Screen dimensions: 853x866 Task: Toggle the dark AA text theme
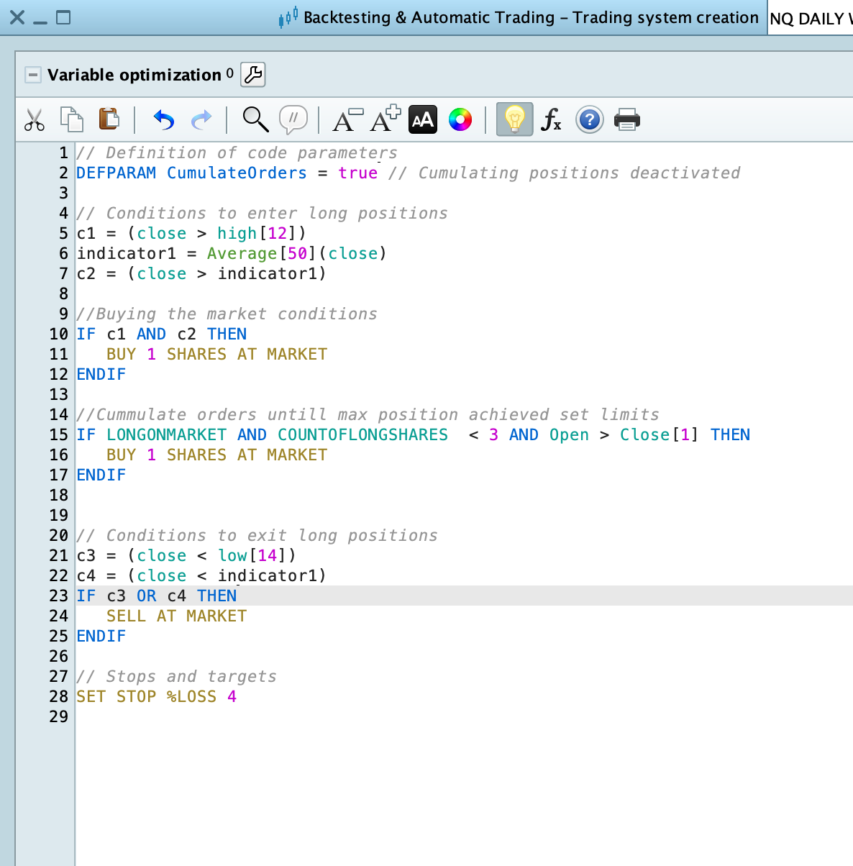(x=423, y=119)
